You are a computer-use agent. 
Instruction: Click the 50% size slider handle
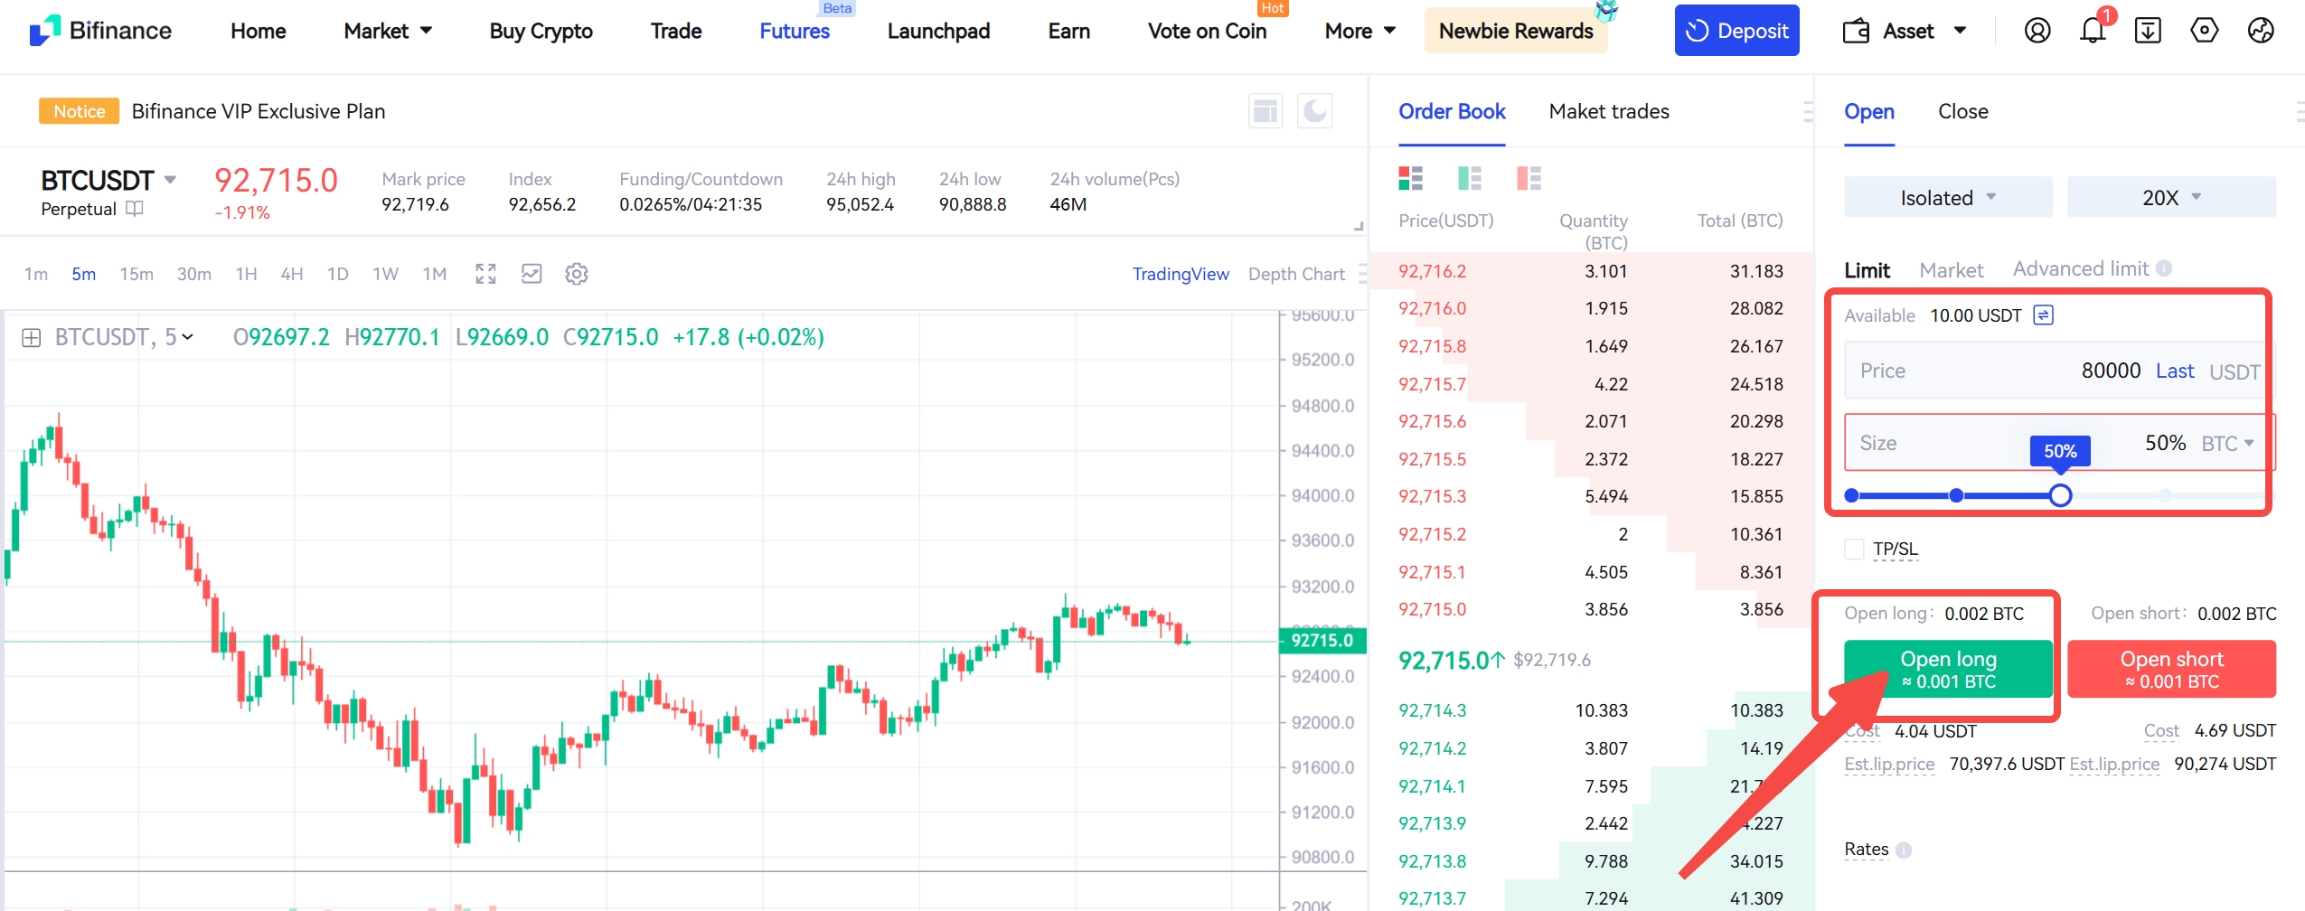click(2060, 495)
